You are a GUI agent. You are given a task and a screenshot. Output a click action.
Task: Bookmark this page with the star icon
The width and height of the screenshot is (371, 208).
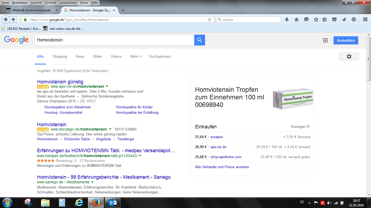316,19
